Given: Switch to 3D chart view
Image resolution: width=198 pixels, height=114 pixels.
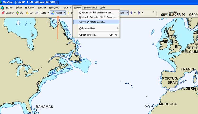Looking at the screenshot, I should [29, 13].
